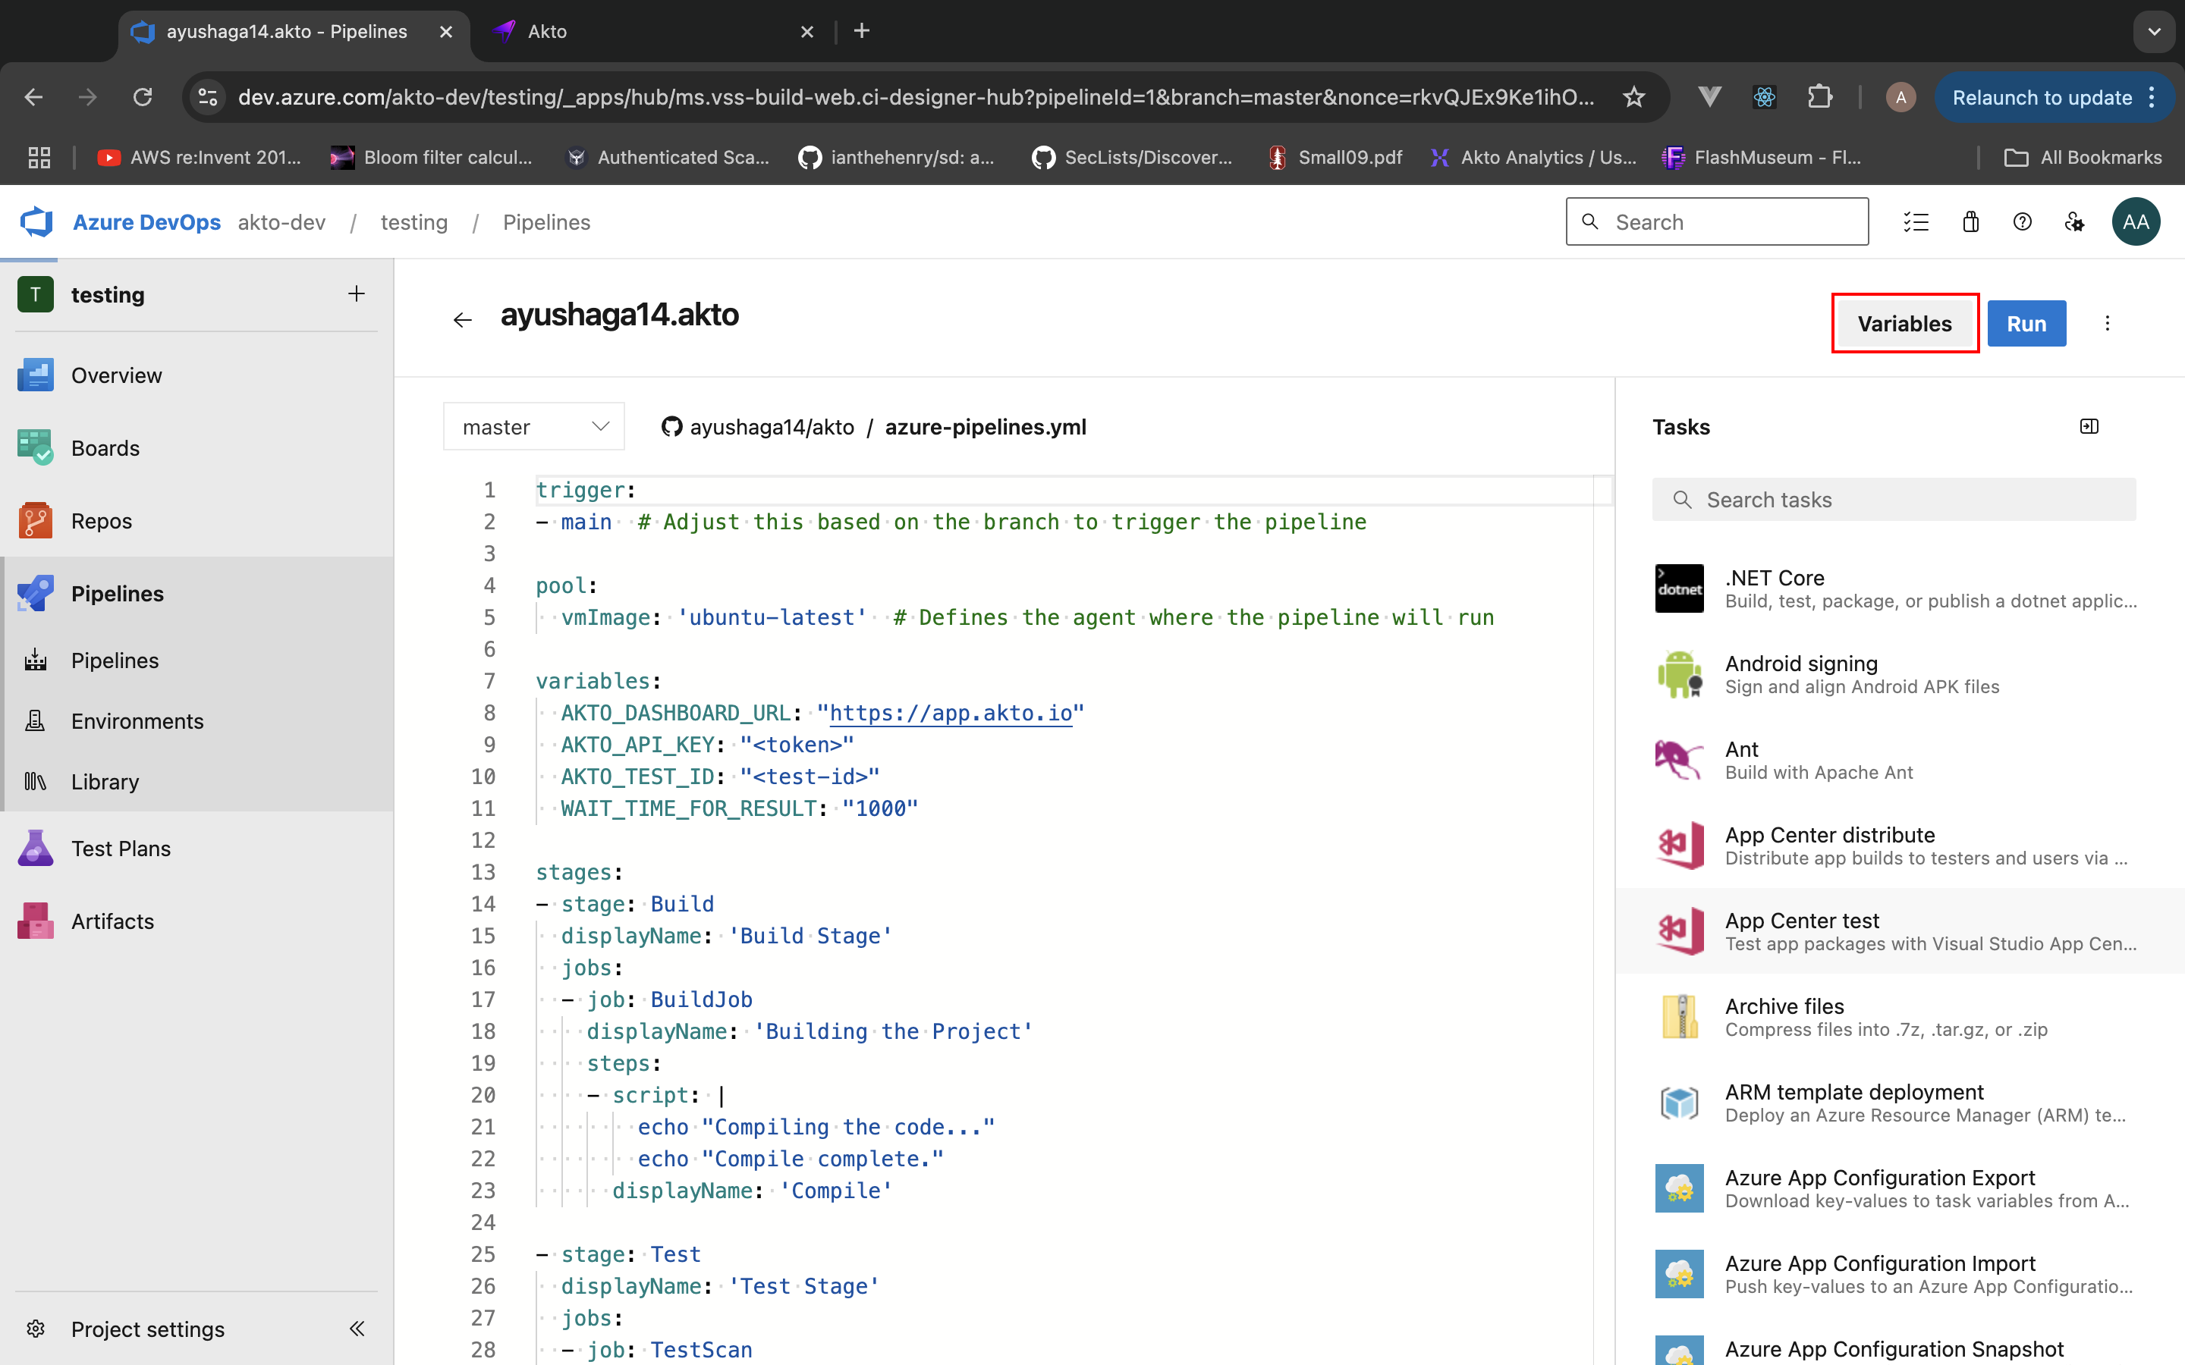Open the work items list icon
Viewport: 2185px width, 1365px height.
pos(1916,222)
